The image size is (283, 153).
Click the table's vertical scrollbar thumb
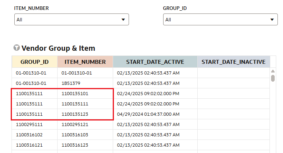tap(273, 78)
